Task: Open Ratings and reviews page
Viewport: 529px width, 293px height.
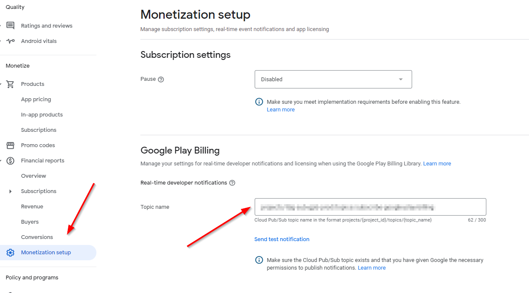Action: (x=47, y=26)
